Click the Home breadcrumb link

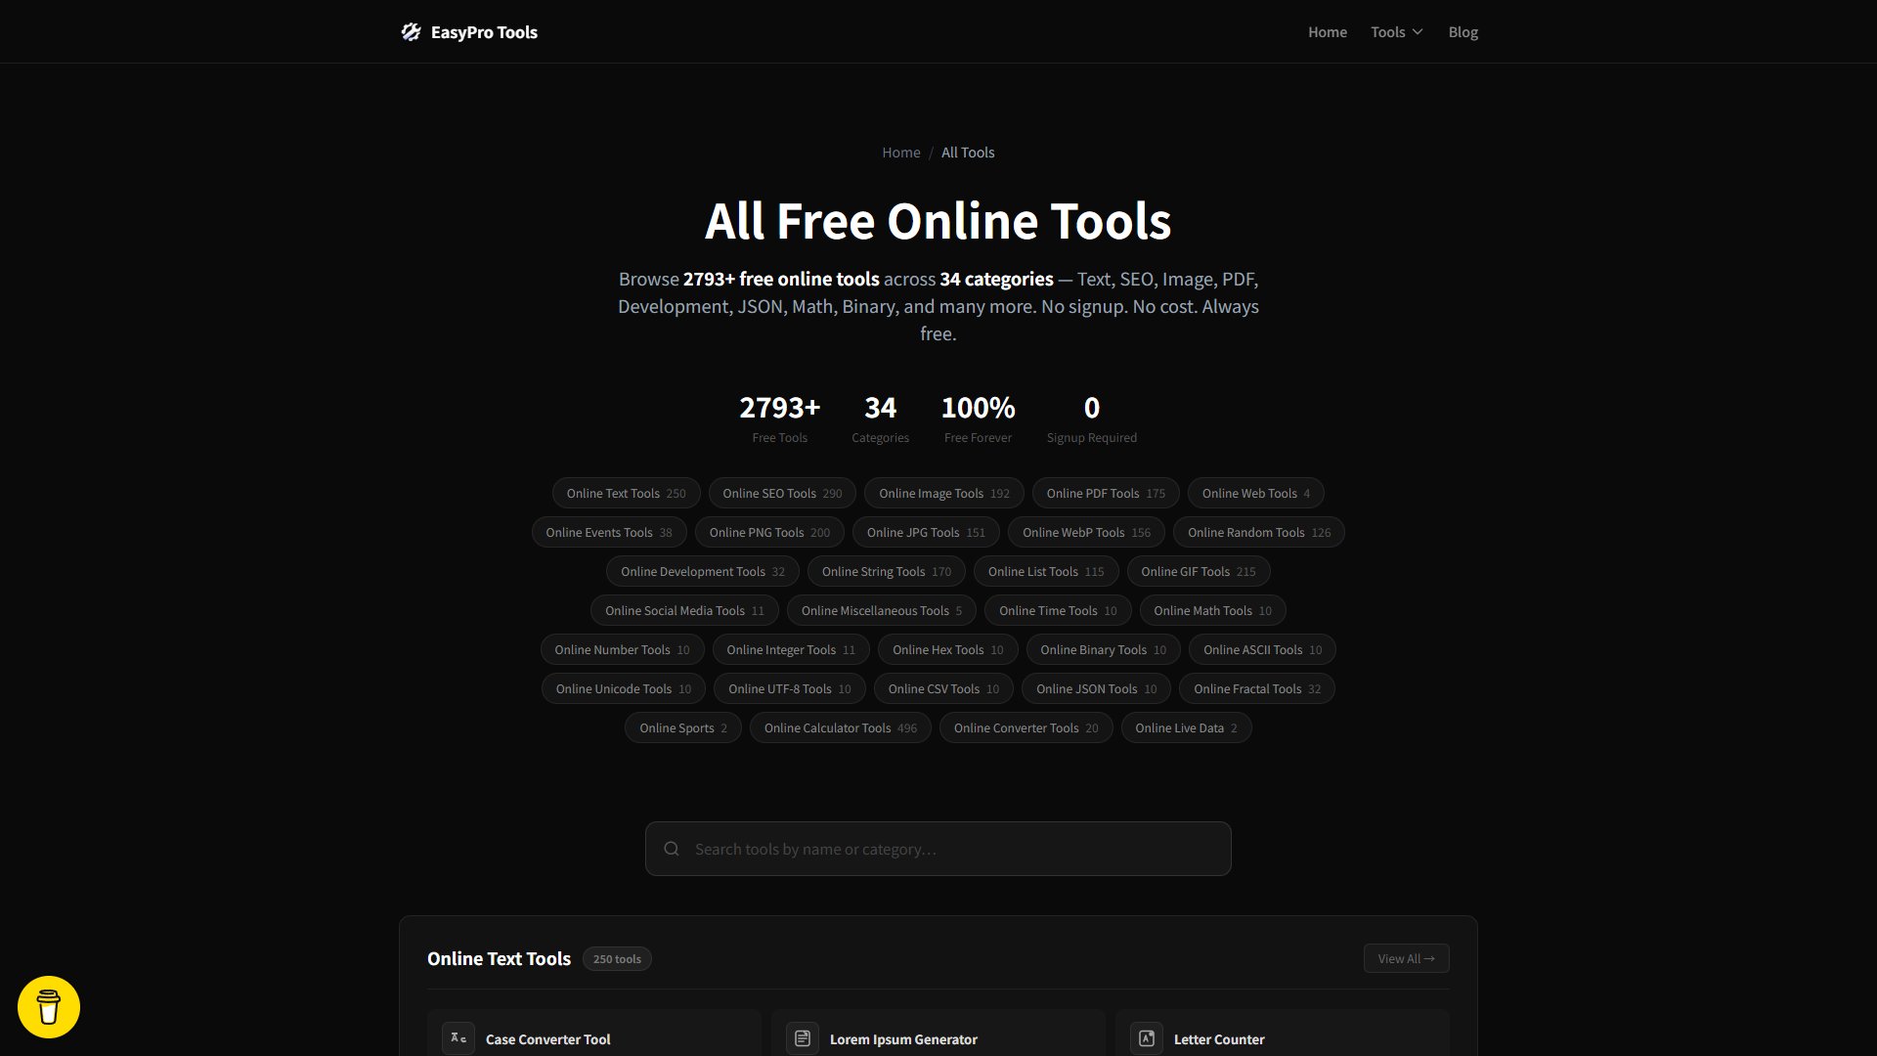pos(901,153)
